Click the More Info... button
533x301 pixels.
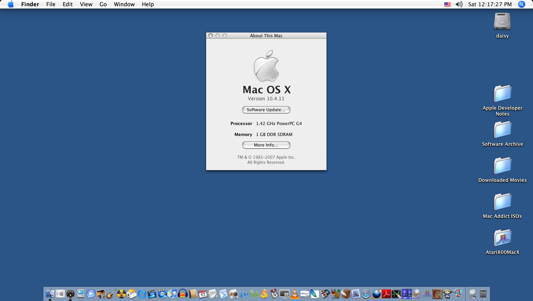(266, 145)
